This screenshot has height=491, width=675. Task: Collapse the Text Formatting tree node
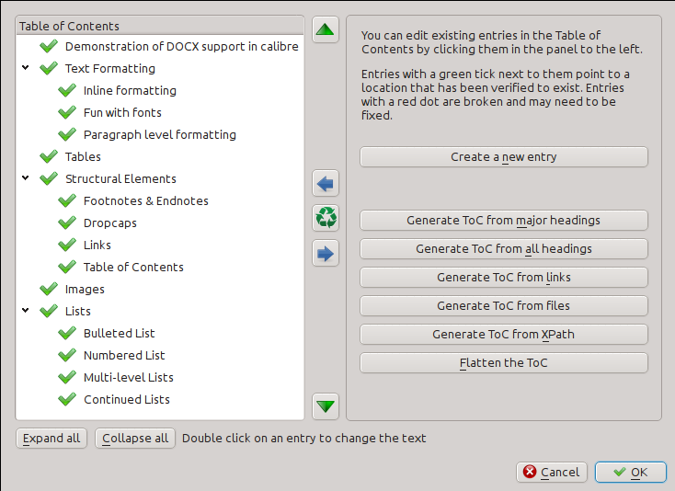click(25, 69)
